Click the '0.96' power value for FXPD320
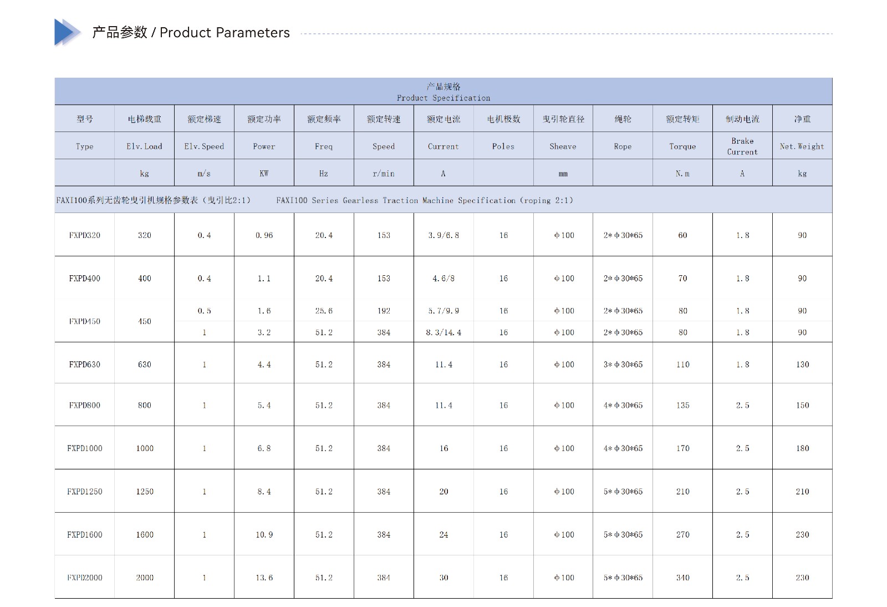Screen dimensions: 887x607 (x=264, y=235)
